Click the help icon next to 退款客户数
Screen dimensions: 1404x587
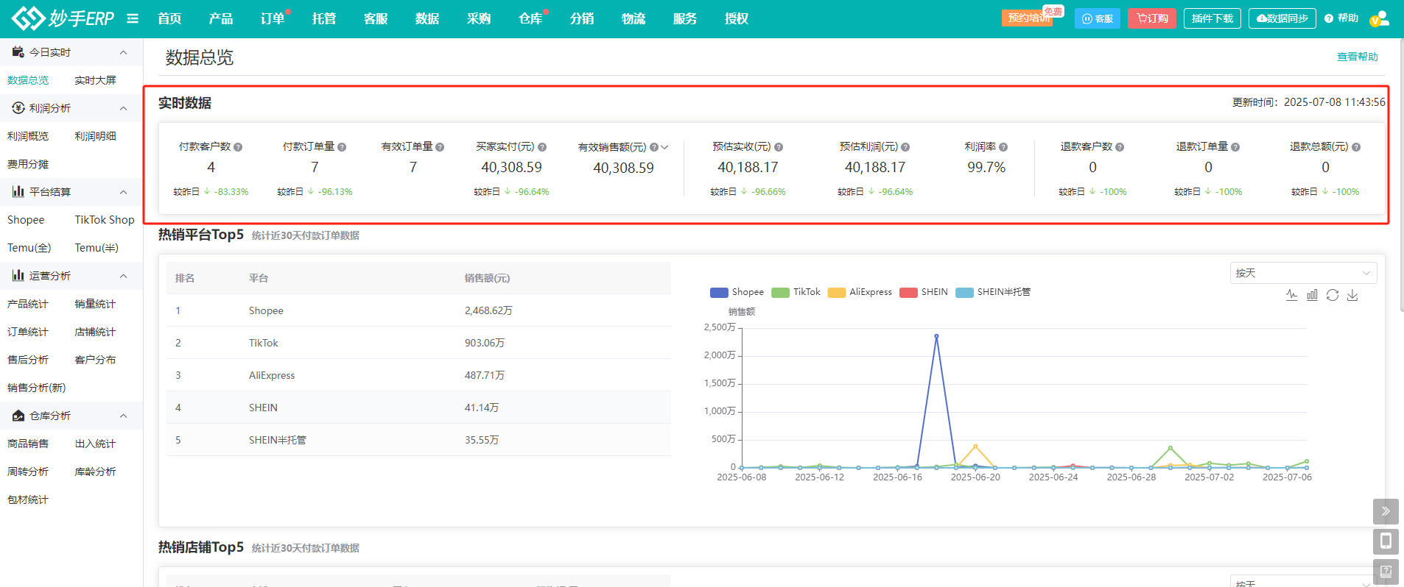pyautogui.click(x=1120, y=147)
